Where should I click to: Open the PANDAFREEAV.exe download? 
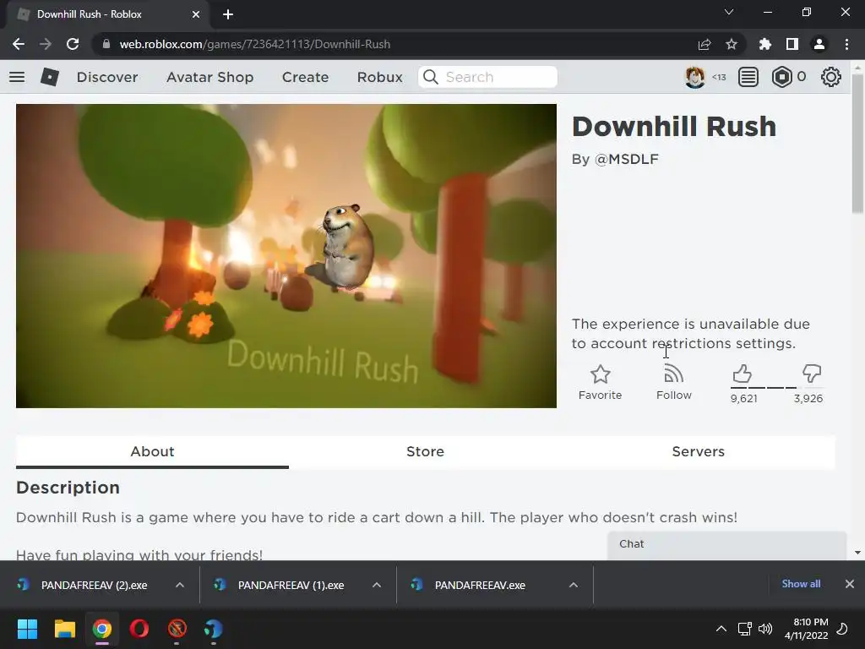[x=480, y=585]
